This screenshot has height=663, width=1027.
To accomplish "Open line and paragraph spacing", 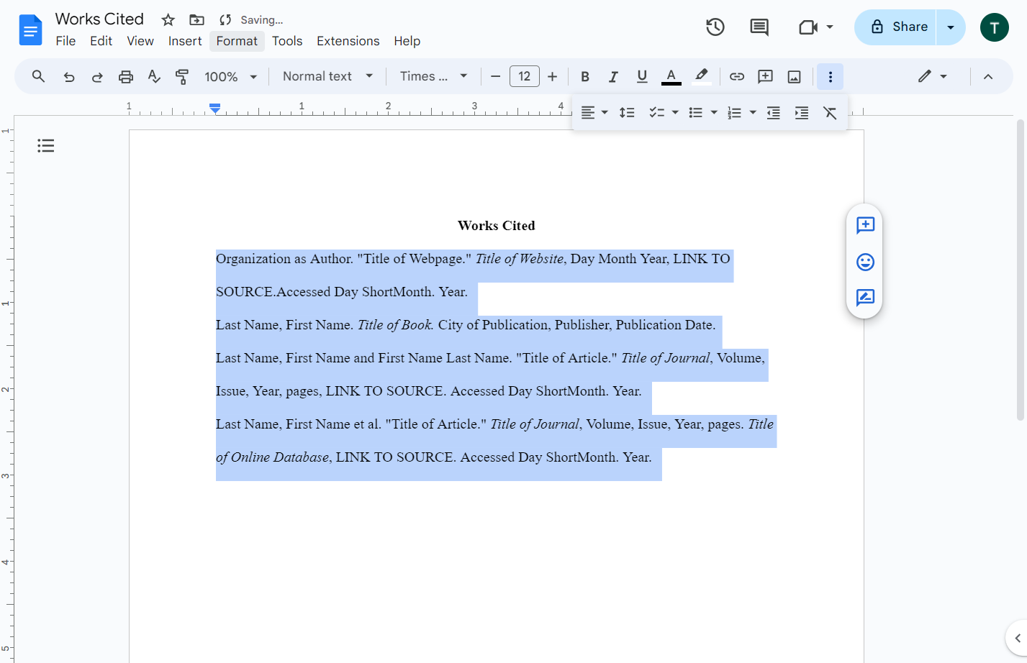I will pyautogui.click(x=627, y=113).
